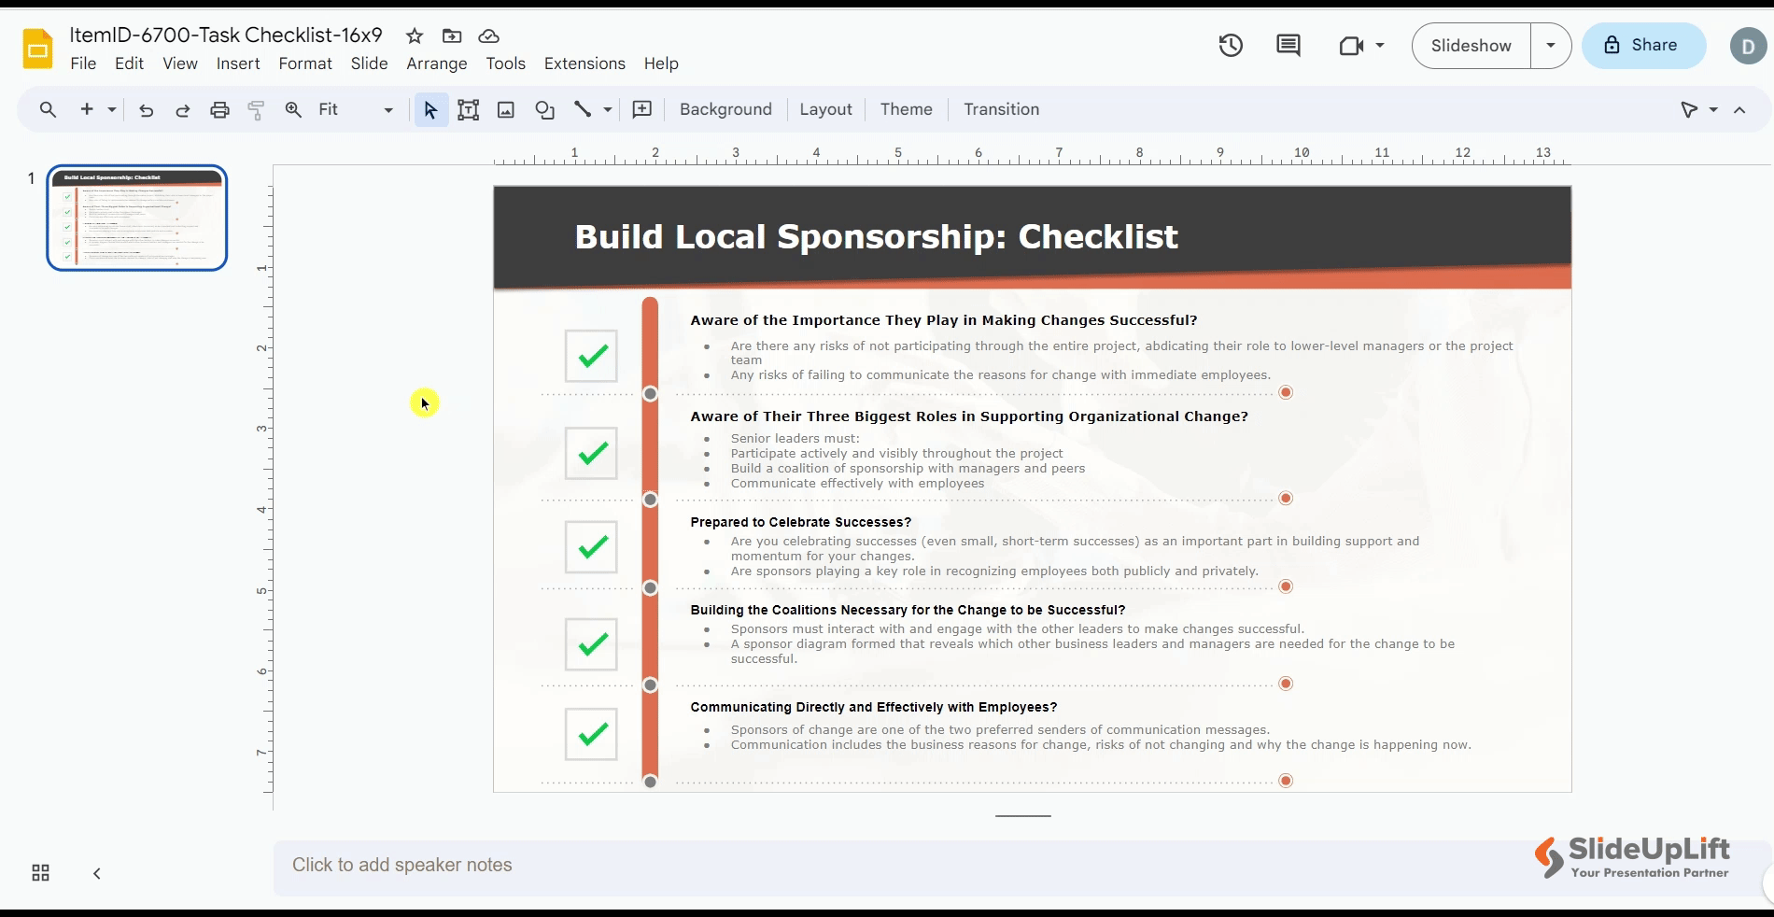Print the presentation
1774x917 pixels.
tap(219, 110)
